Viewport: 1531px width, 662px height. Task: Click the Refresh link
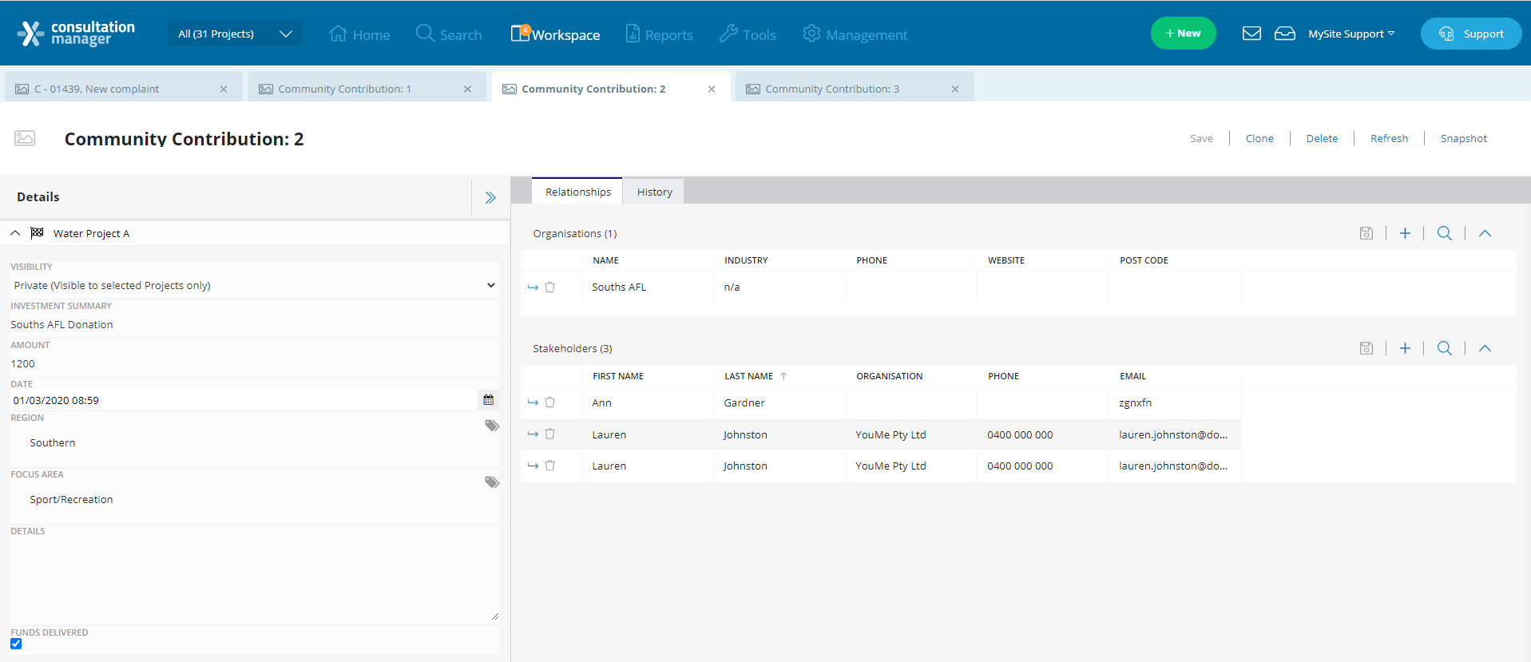click(1389, 138)
